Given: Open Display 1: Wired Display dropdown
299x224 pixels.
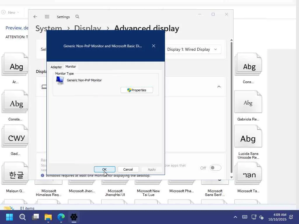Looking at the screenshot, I should [x=193, y=49].
